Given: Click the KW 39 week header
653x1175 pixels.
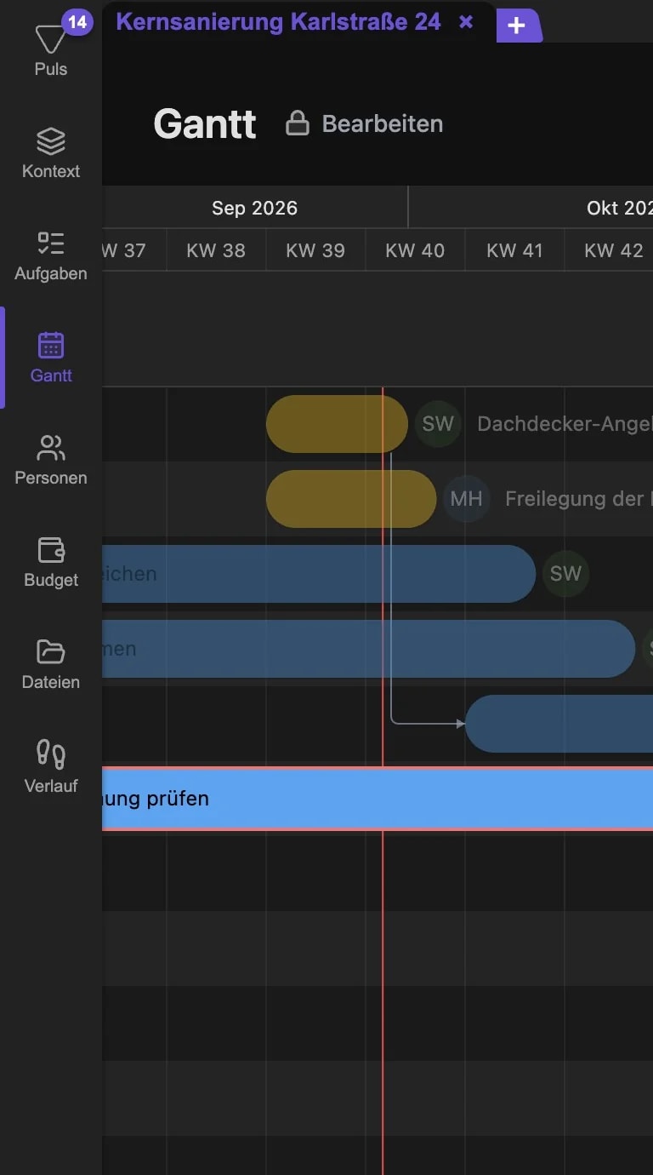Looking at the screenshot, I should click(x=315, y=250).
